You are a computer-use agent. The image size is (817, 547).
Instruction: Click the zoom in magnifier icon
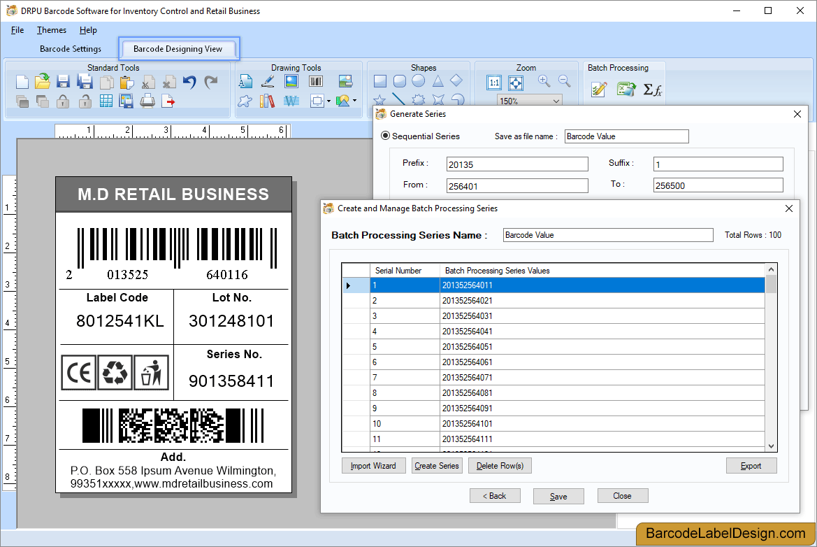click(x=544, y=80)
